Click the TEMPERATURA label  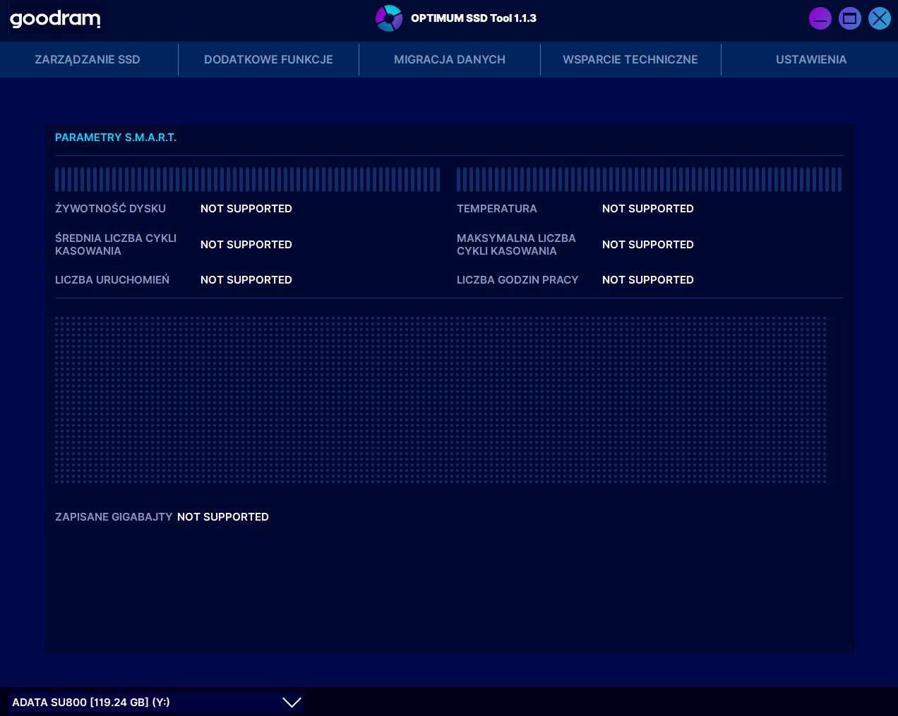pos(496,209)
